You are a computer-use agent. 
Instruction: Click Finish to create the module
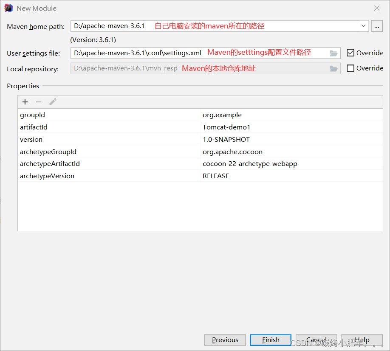(x=271, y=340)
